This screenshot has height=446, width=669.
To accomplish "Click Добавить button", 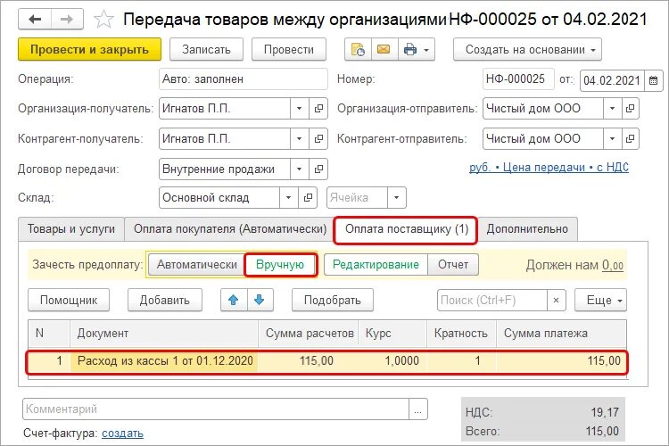I will pyautogui.click(x=165, y=300).
